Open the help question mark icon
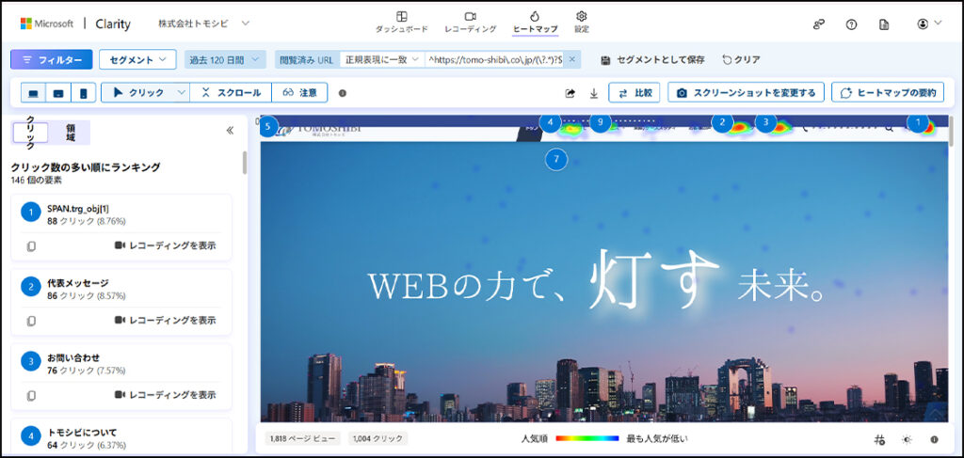This screenshot has height=458, width=964. (x=851, y=24)
